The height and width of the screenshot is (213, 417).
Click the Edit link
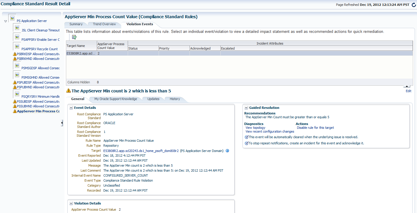pos(408,91)
